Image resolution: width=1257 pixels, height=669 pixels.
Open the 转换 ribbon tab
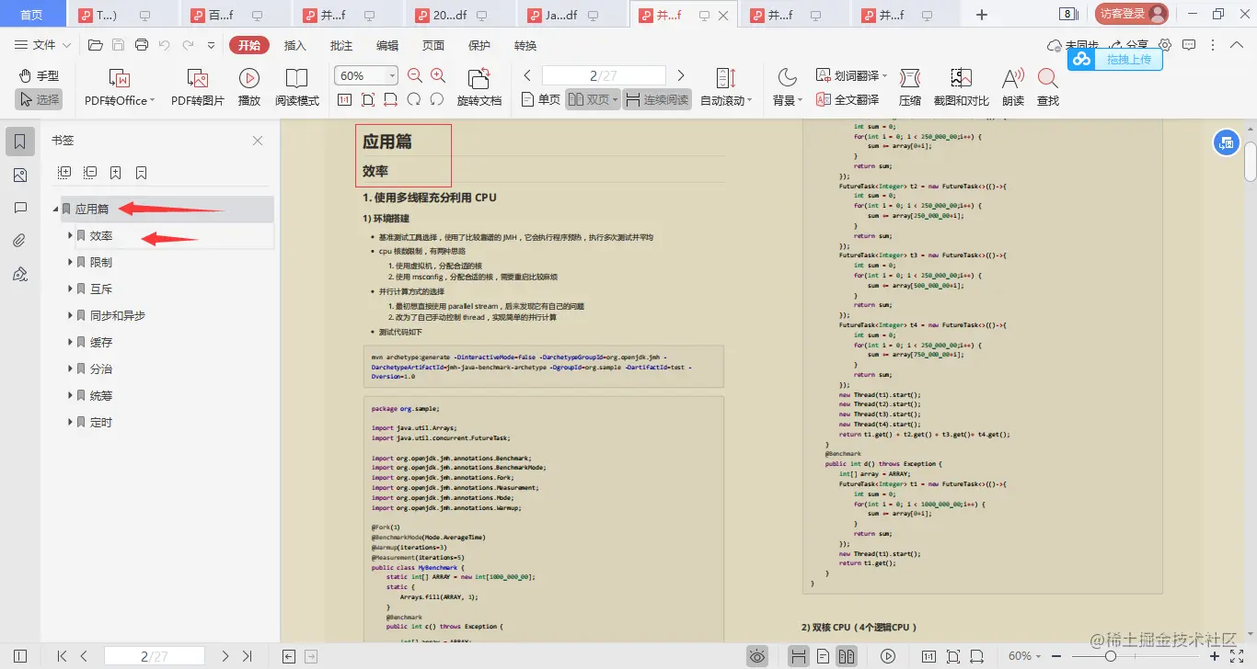[525, 45]
